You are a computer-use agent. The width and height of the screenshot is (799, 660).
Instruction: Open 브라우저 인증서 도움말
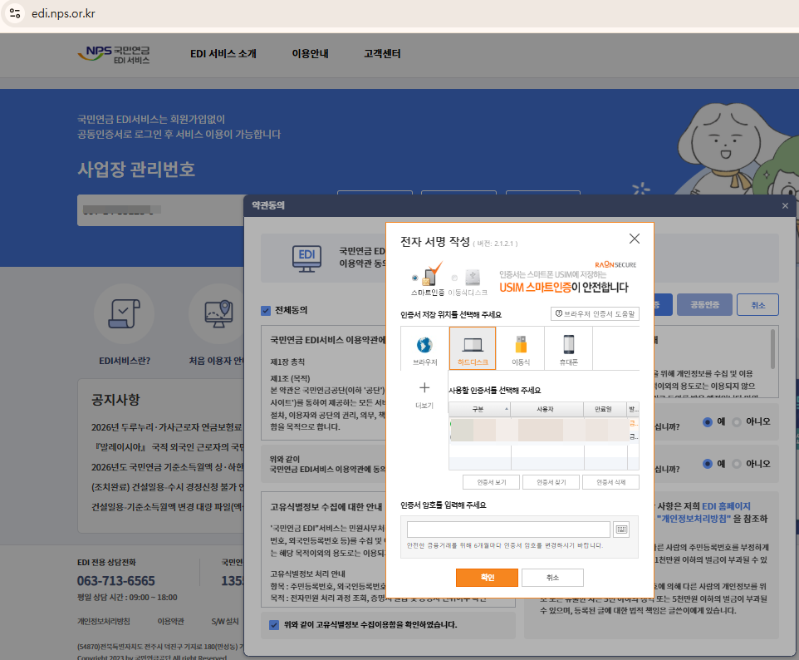(x=595, y=313)
